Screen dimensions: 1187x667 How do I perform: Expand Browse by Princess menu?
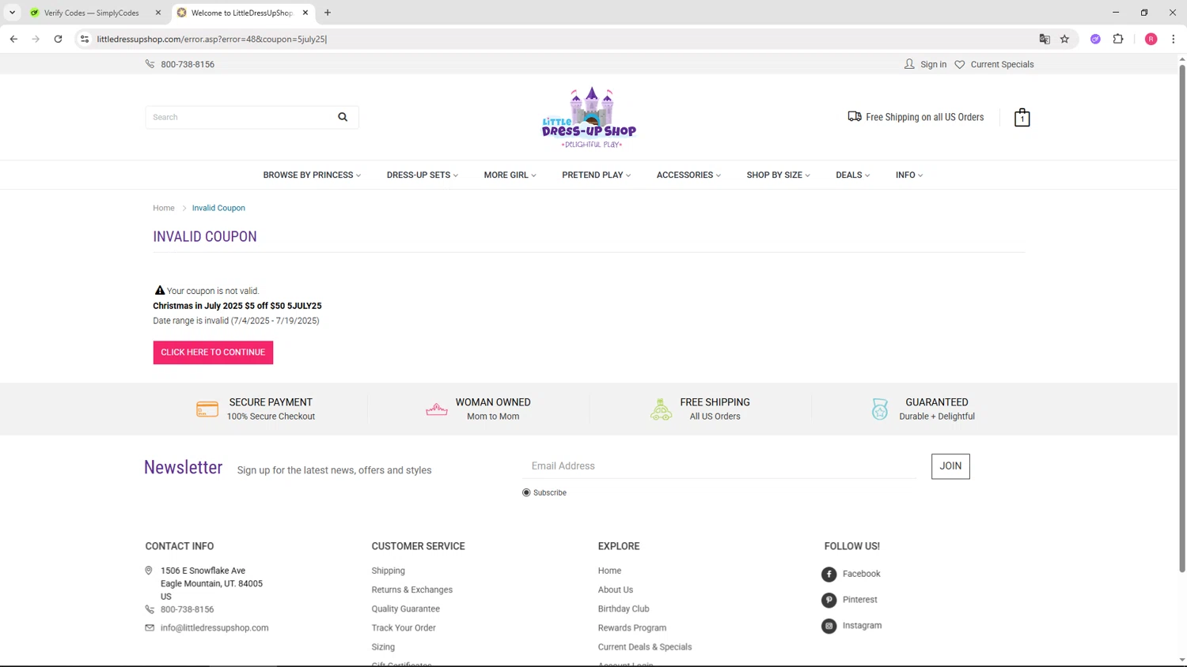point(312,175)
